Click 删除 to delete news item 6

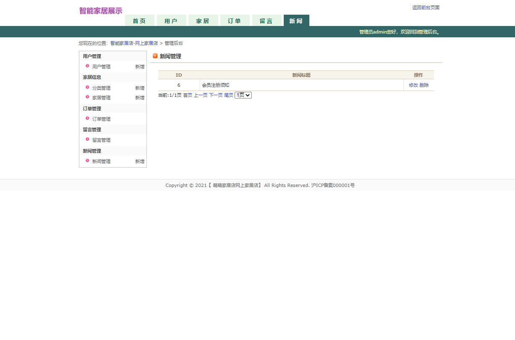(x=424, y=85)
